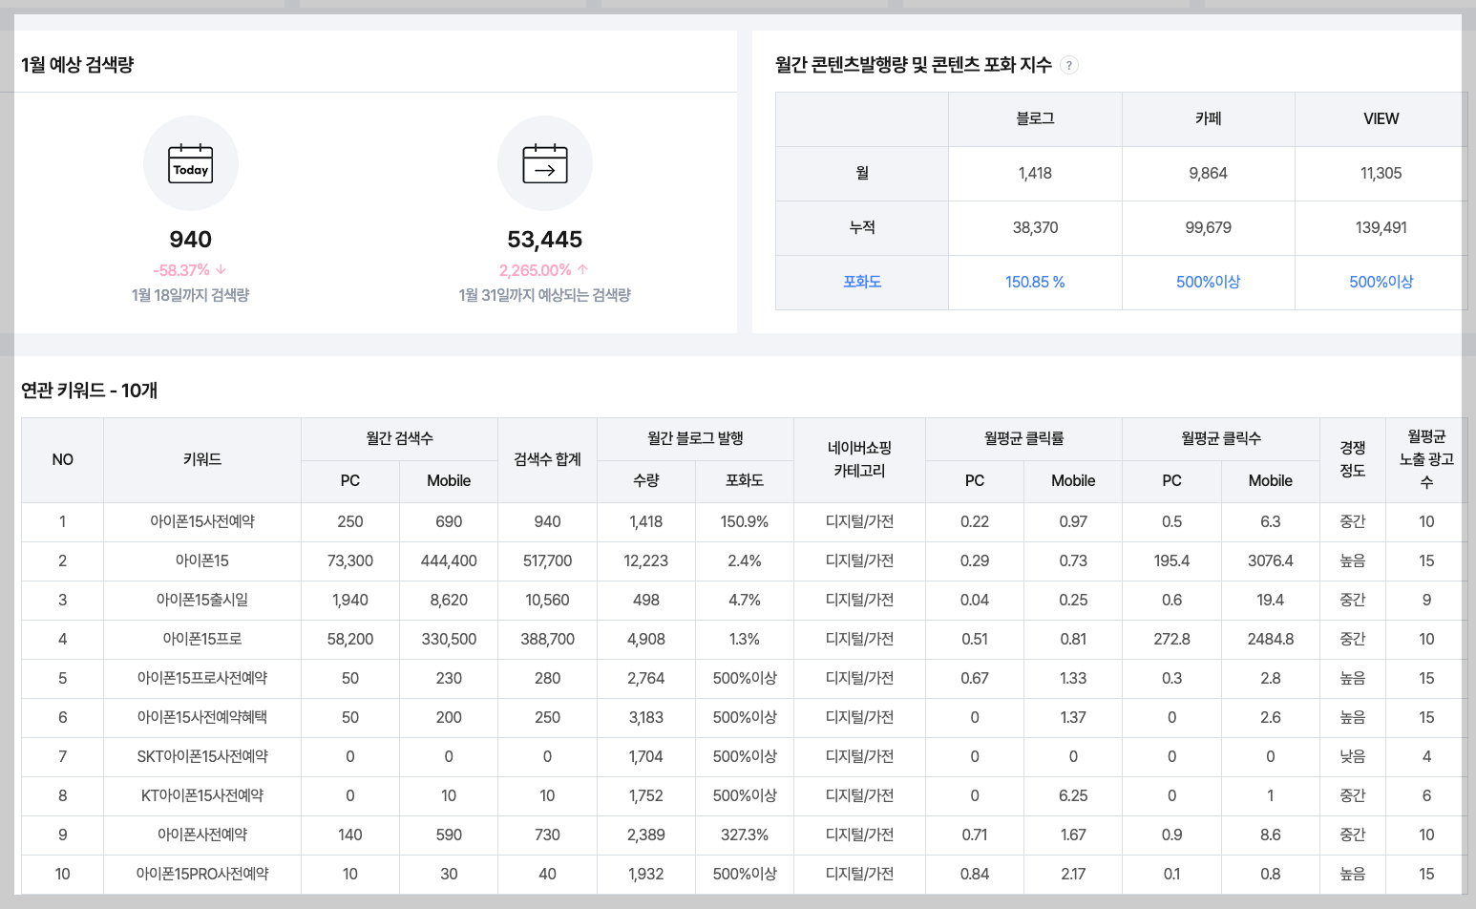Click the 444,400 mobile searches cell
The image size is (1476, 909).
tap(449, 560)
